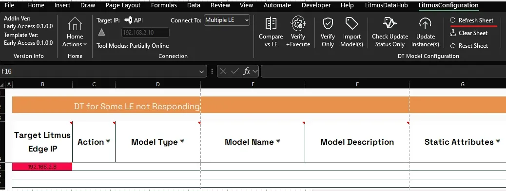
Task: Run Verify +Execute gear icon
Action: [298, 23]
